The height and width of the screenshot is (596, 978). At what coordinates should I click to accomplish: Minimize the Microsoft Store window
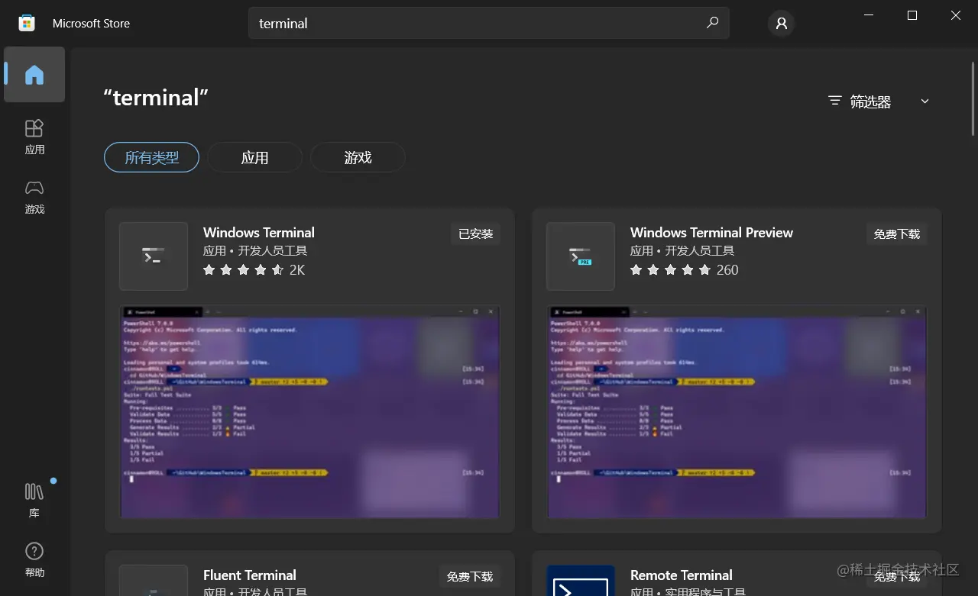pyautogui.click(x=869, y=15)
